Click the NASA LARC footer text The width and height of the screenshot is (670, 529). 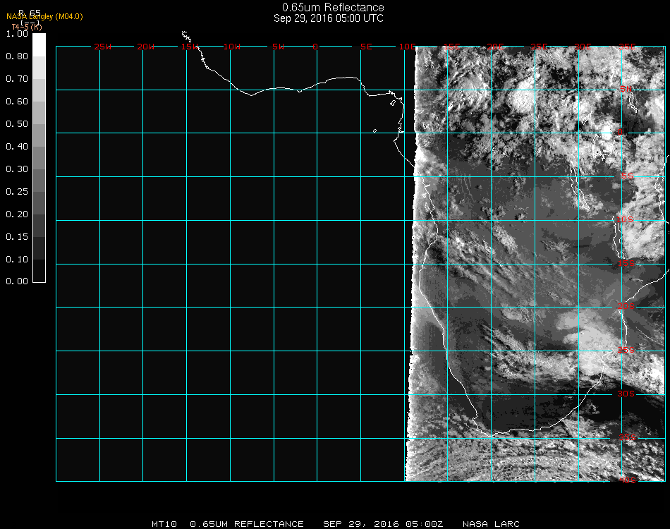point(491,524)
